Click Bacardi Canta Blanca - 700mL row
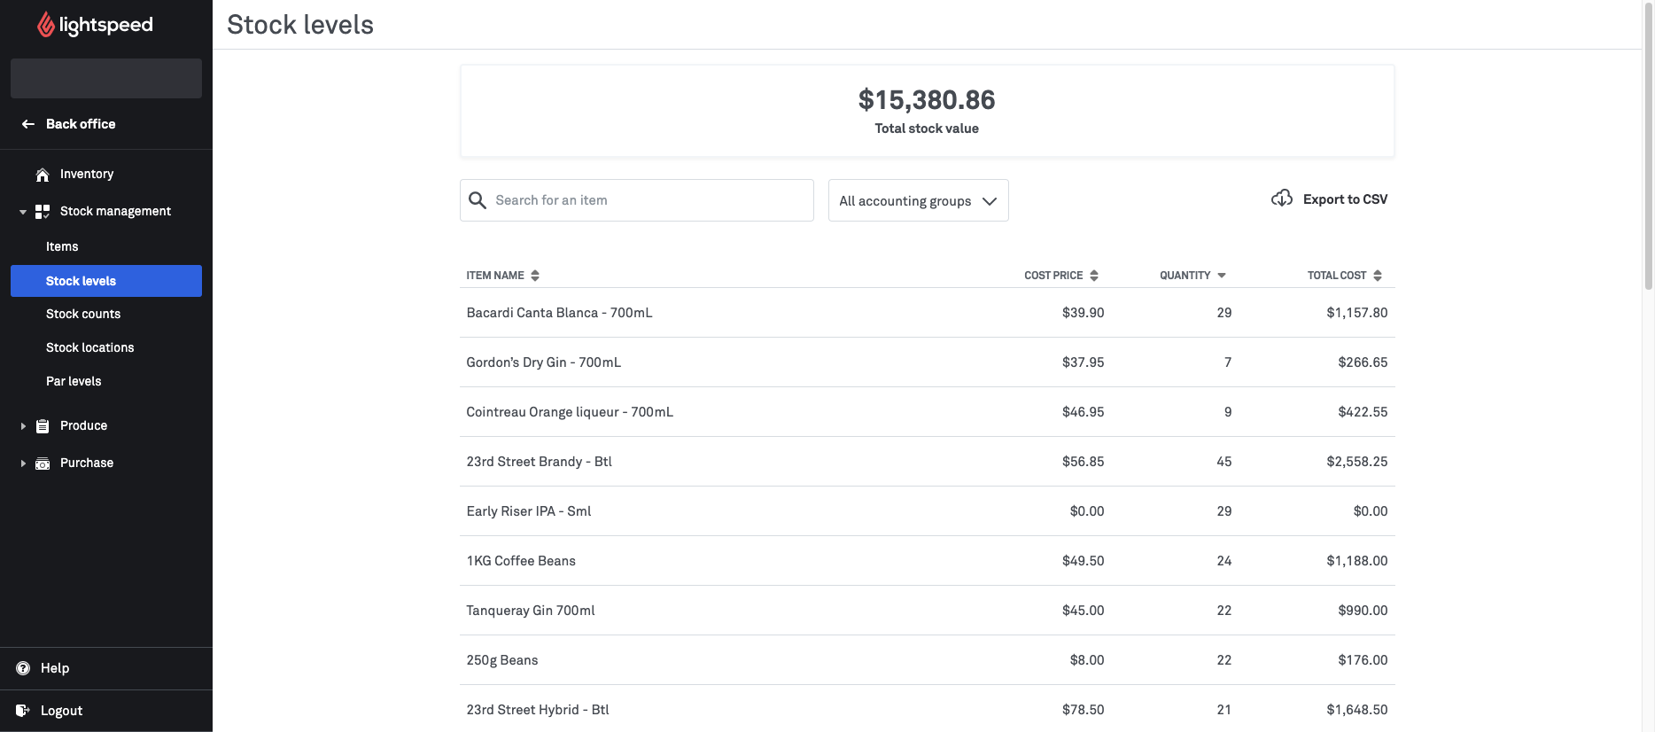The width and height of the screenshot is (1670, 732). [928, 313]
